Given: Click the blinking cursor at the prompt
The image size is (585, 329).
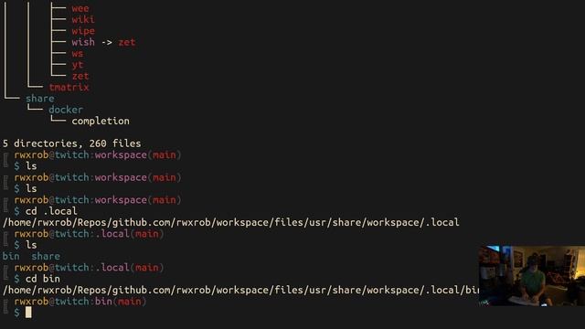Looking at the screenshot, I should (28, 313).
